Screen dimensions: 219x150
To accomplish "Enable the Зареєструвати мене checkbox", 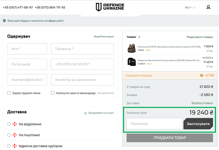I will click(9, 93).
